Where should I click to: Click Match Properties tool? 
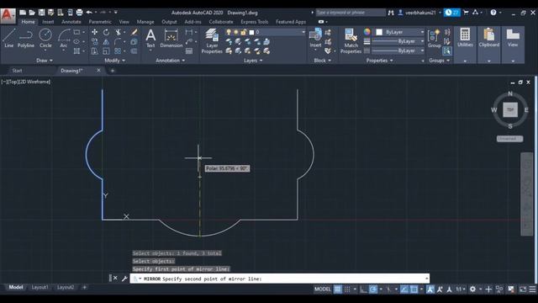351,41
